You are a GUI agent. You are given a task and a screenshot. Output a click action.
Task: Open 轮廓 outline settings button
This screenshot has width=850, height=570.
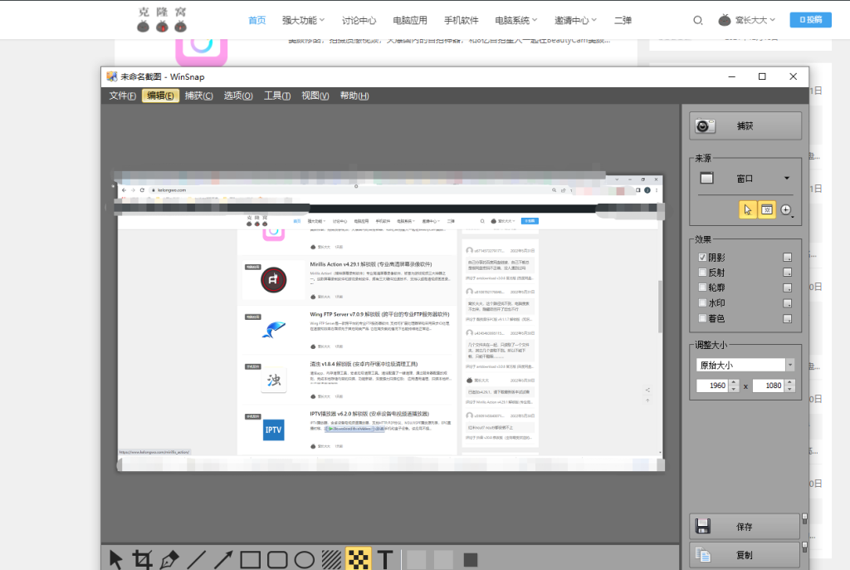tap(787, 287)
